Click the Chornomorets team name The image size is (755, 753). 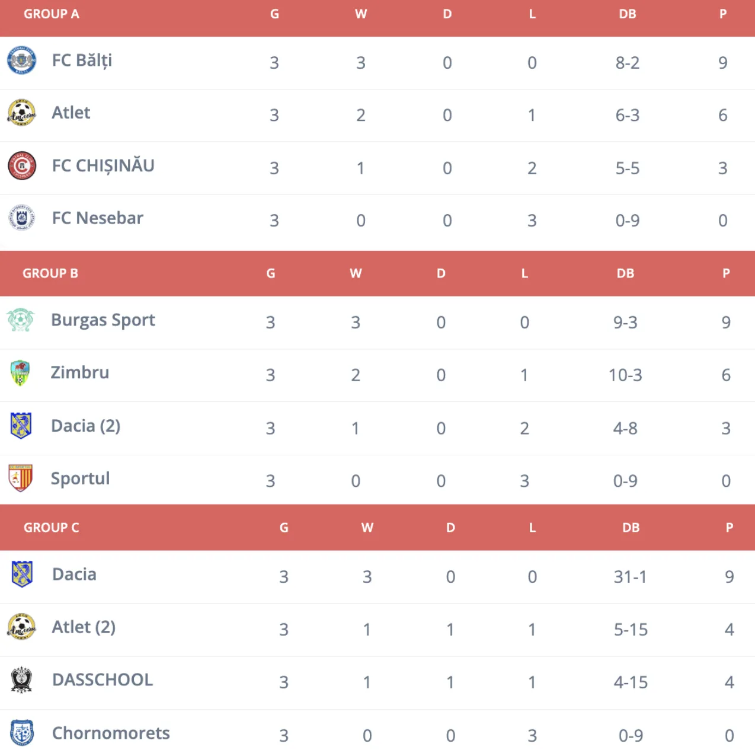coord(111,733)
